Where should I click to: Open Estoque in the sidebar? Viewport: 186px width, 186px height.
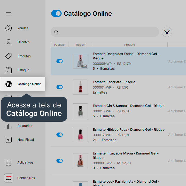click(x=23, y=70)
